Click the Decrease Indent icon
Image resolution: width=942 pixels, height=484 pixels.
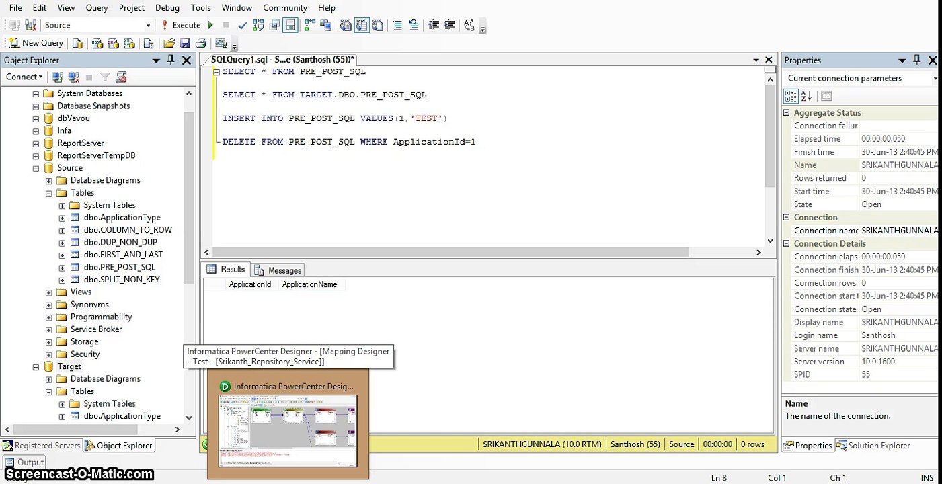point(434,25)
